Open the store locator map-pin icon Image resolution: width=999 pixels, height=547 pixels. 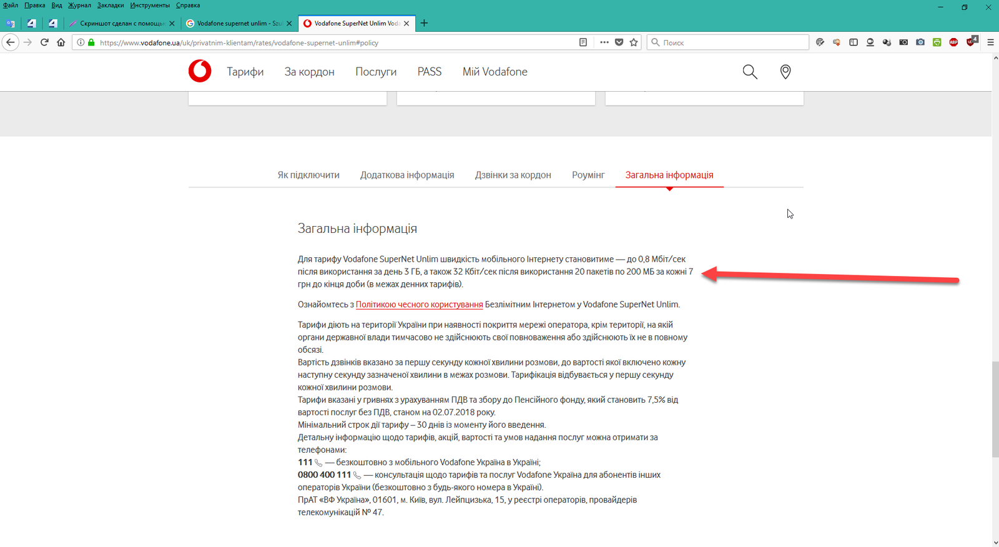[785, 72]
